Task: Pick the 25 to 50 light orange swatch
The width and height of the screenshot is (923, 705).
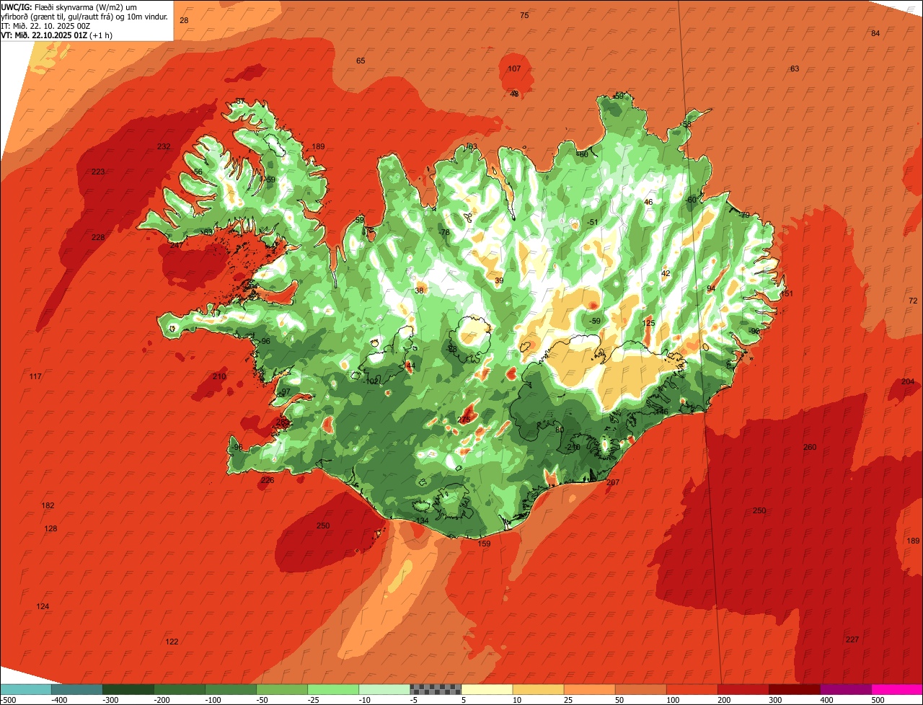Action: tap(589, 689)
